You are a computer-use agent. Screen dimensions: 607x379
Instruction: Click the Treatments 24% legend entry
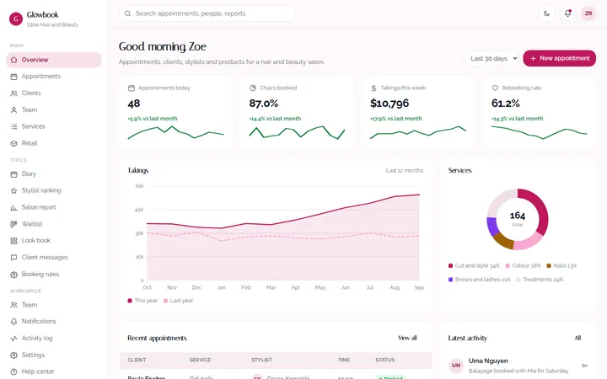pos(540,280)
